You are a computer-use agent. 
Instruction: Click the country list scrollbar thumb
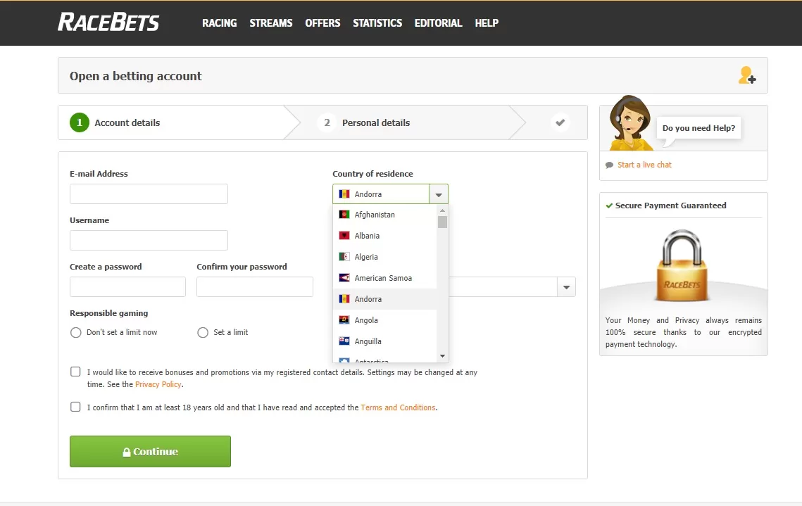[442, 222]
